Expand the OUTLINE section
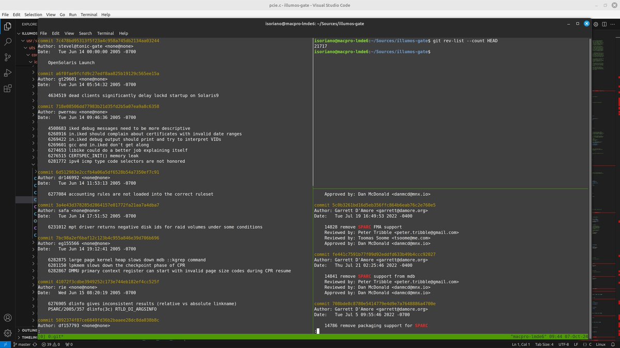 tap(28, 330)
